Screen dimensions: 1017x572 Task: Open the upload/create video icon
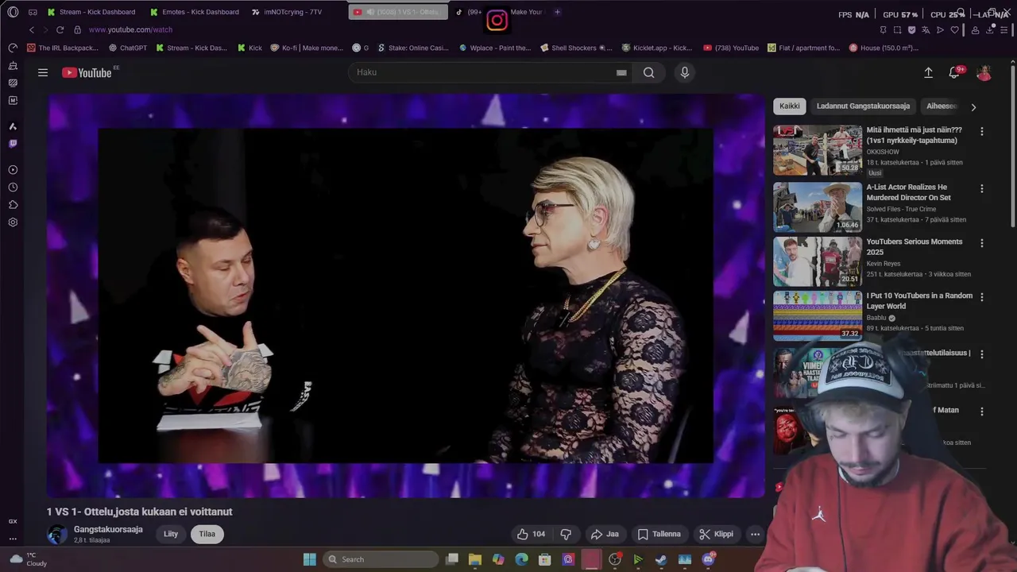(928, 72)
